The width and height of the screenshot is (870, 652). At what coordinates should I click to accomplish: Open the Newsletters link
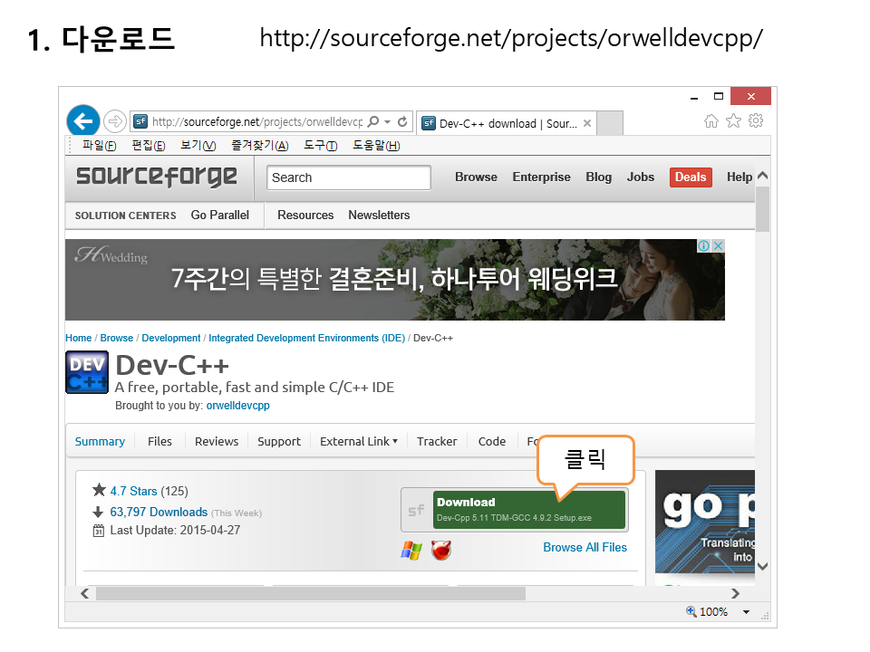(379, 216)
